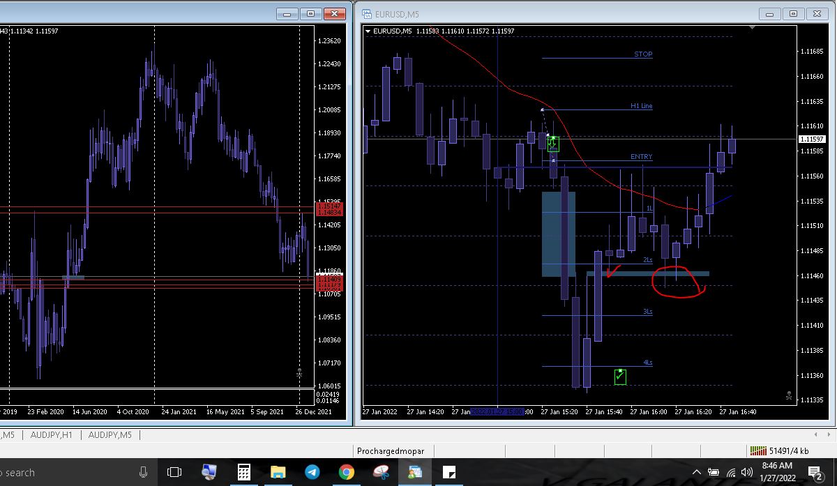Click the red 1.15147 price label
The image size is (837, 486).
pos(329,206)
